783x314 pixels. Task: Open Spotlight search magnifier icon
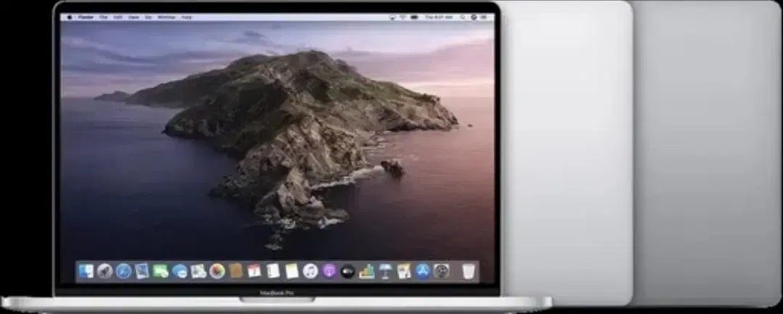[463, 17]
